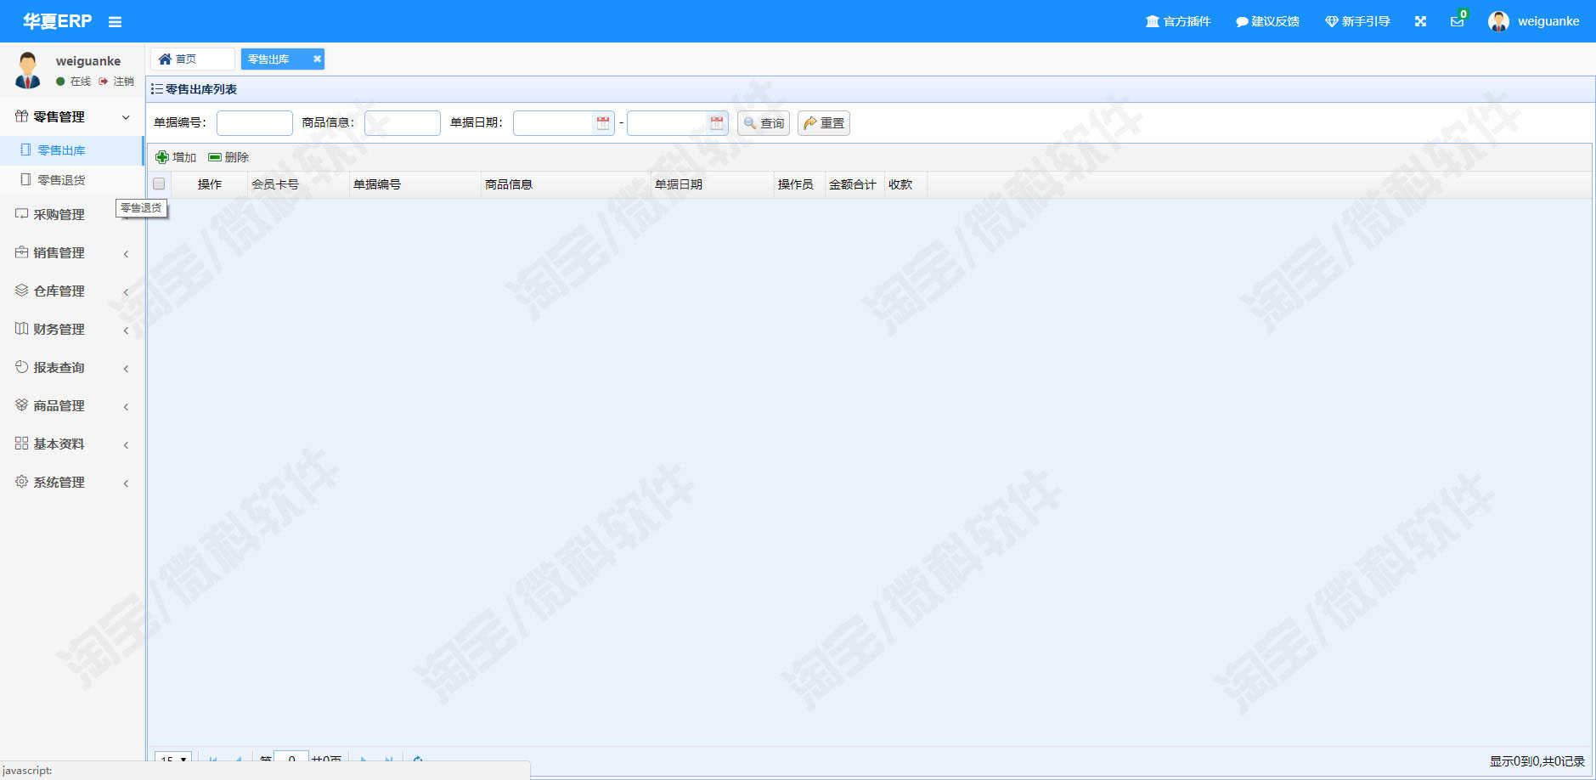This screenshot has width=1596, height=780.
Task: Select 零售退货 in the sidebar
Action: click(71, 180)
